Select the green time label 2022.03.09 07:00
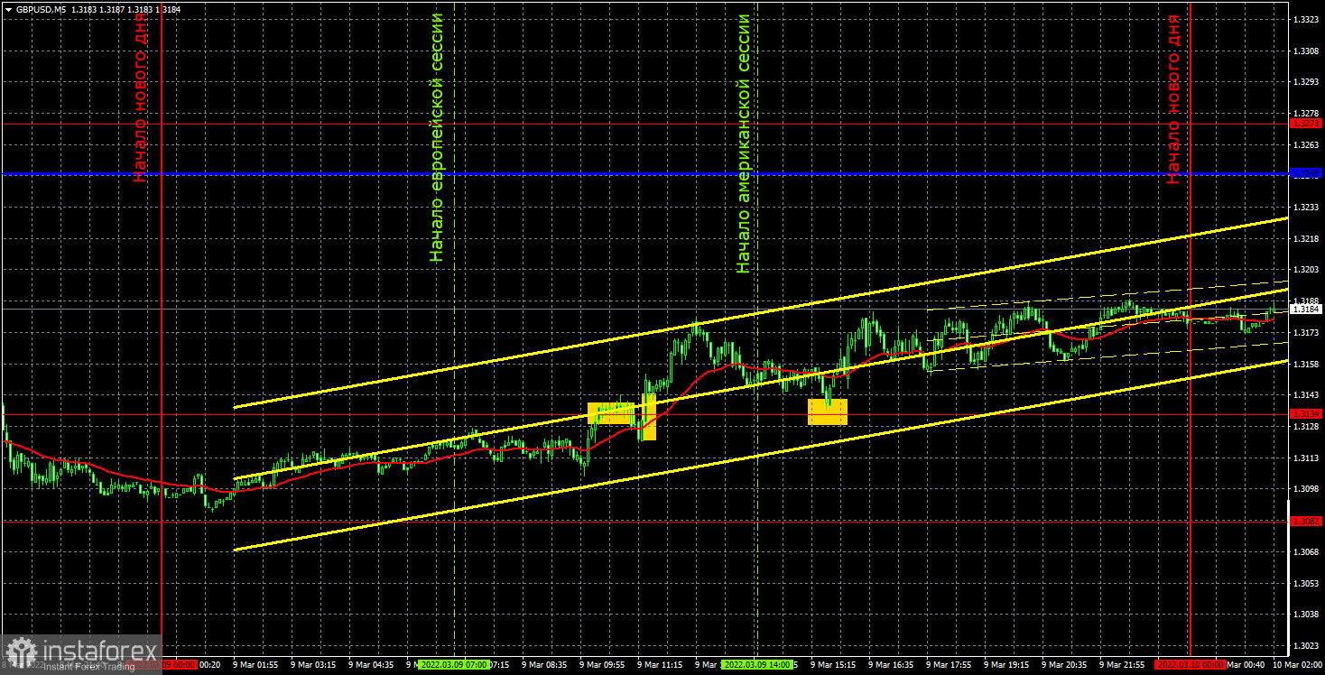The image size is (1325, 675). [x=454, y=664]
